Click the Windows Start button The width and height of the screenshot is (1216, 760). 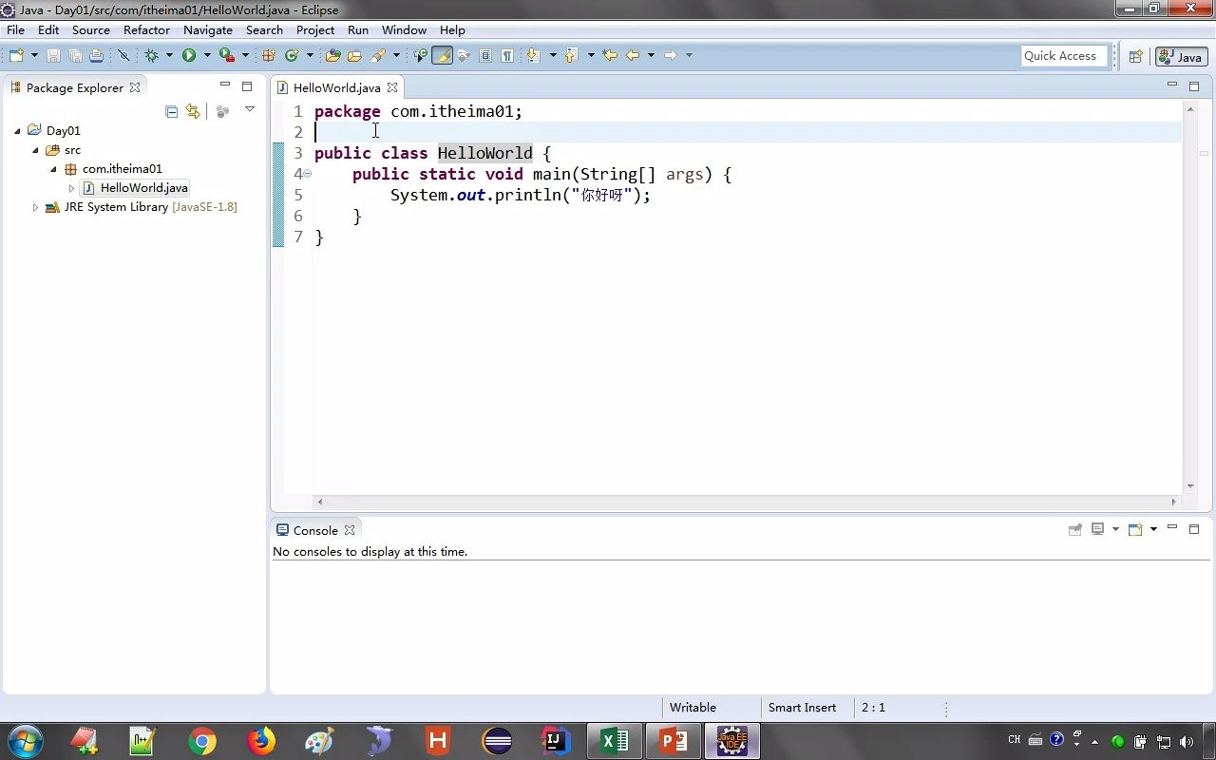tap(26, 741)
